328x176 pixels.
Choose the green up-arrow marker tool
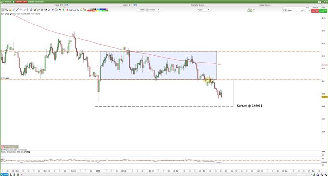coord(63,10)
